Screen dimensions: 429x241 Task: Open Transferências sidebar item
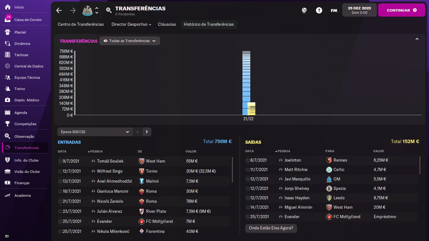(x=25, y=147)
